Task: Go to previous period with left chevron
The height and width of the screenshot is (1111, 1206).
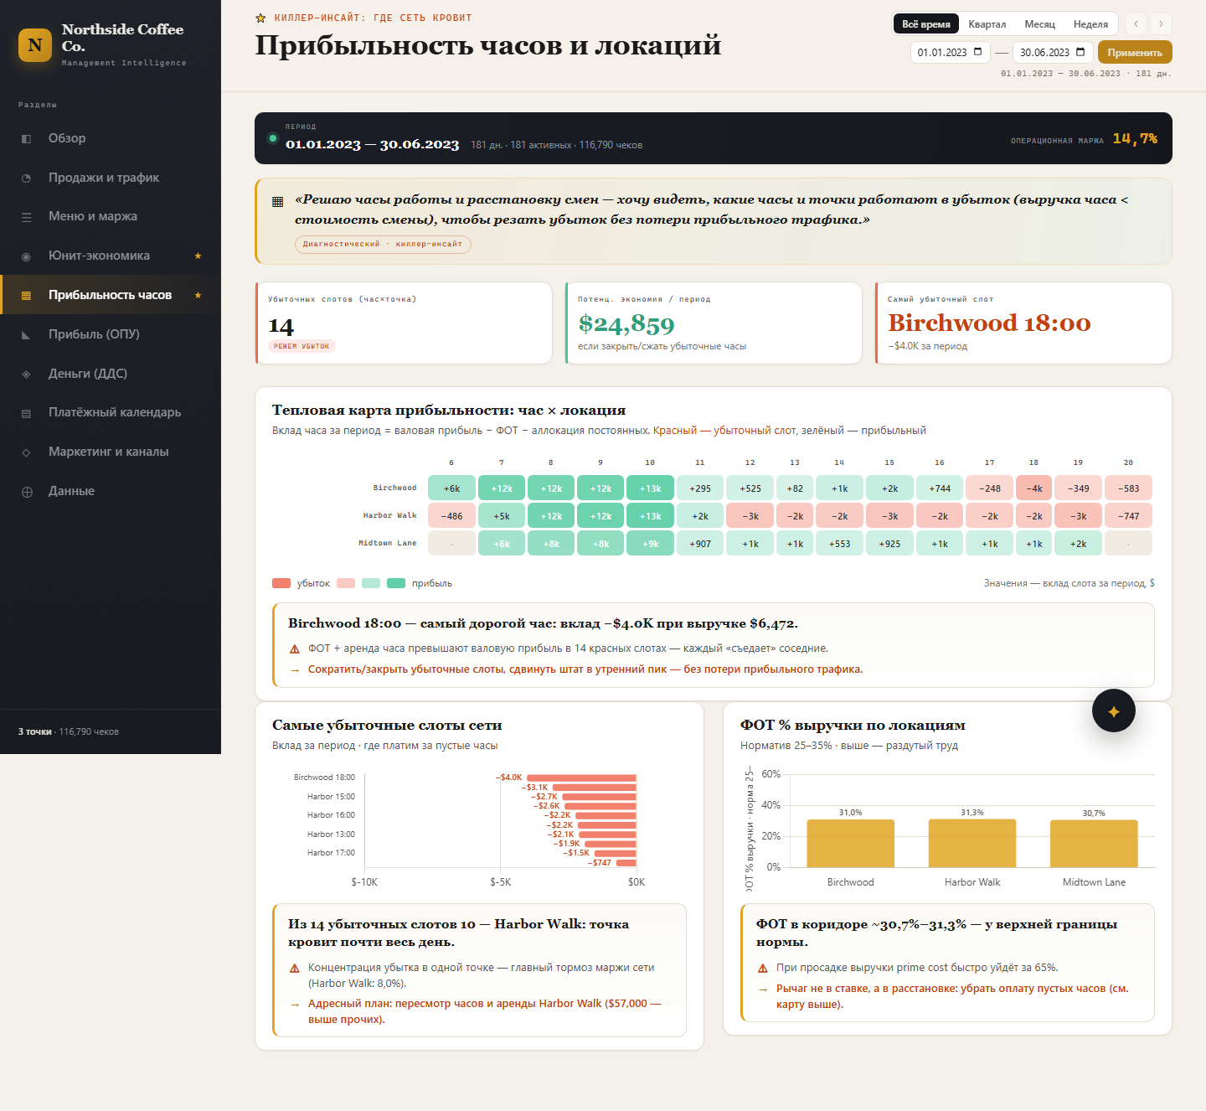Action: [x=1136, y=24]
